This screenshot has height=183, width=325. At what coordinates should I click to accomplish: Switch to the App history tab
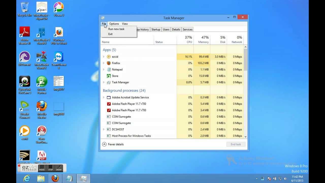point(143,29)
